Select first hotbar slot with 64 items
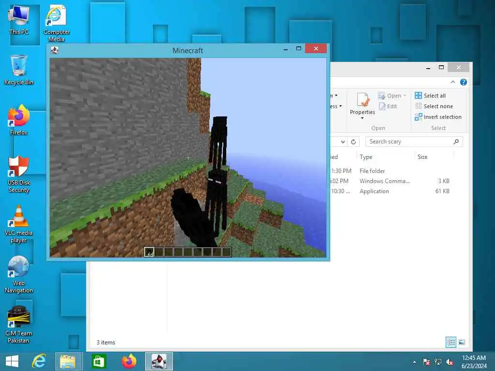This screenshot has width=495, height=371. click(149, 252)
